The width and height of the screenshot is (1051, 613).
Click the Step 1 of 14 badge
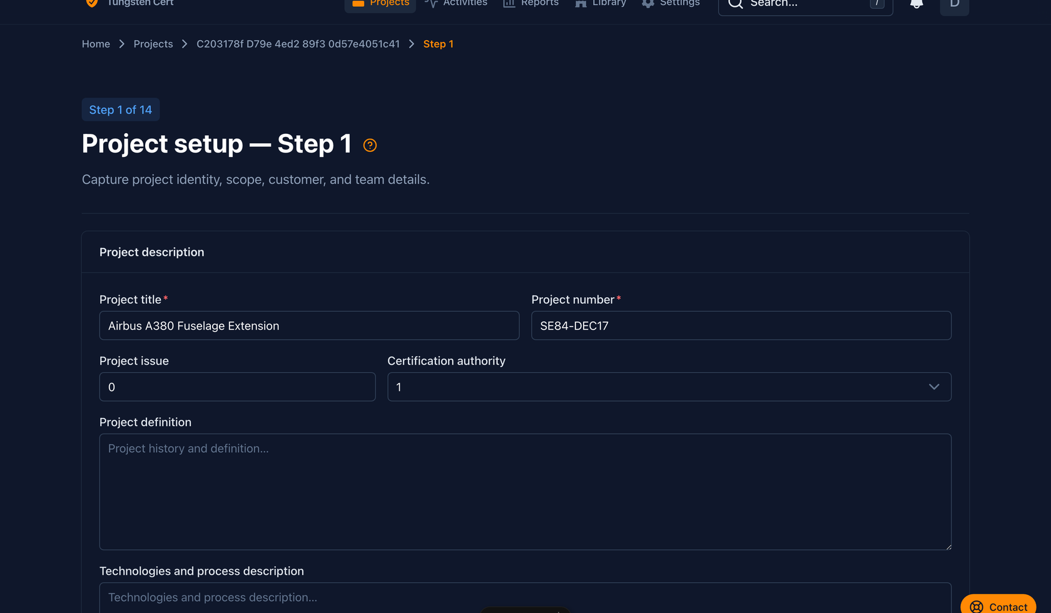point(121,109)
